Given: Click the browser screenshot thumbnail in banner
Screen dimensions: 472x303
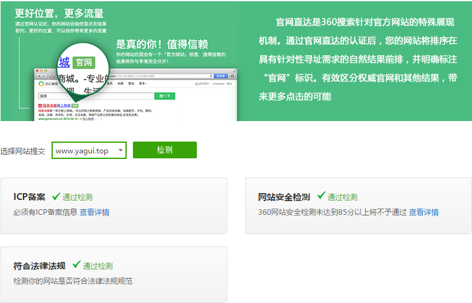Looking at the screenshot, I should tap(135, 95).
